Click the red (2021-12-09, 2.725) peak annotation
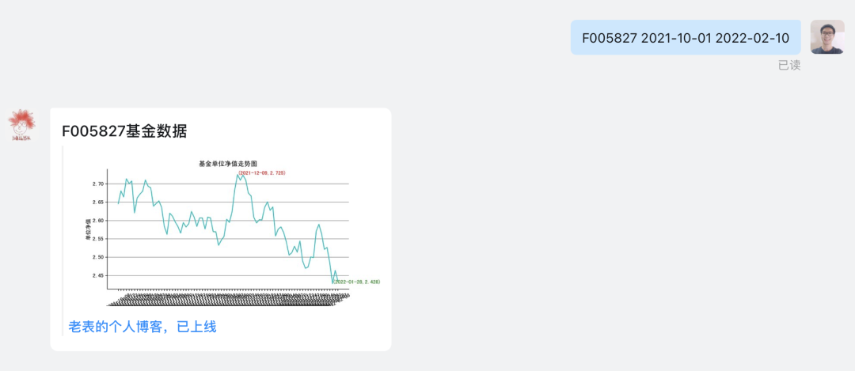855x371 pixels. click(262, 172)
